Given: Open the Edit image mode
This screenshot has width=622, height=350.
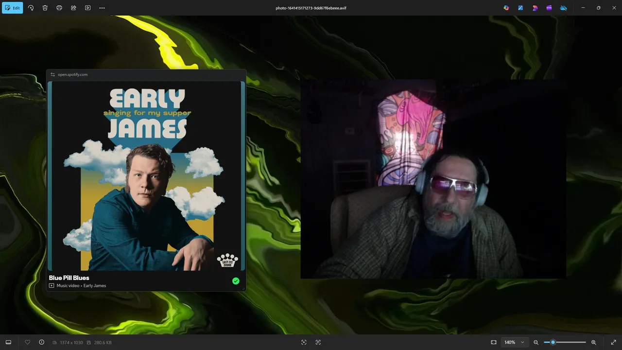Looking at the screenshot, I should coord(13,8).
